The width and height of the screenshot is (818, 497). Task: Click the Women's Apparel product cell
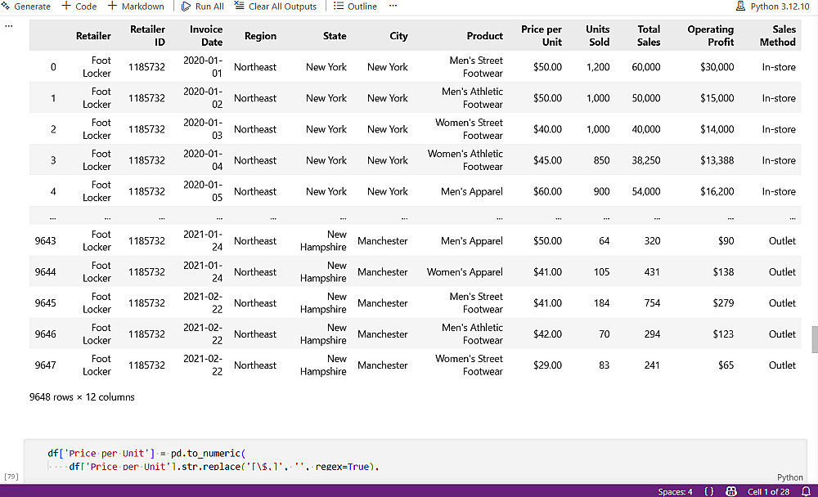tap(465, 272)
